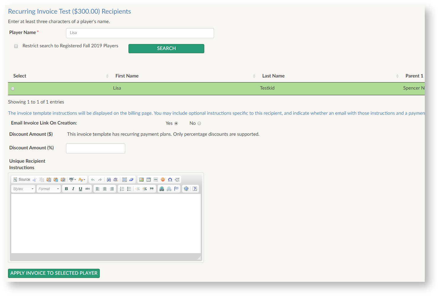Click the Redo arrow icon
439x296 pixels.
100,179
